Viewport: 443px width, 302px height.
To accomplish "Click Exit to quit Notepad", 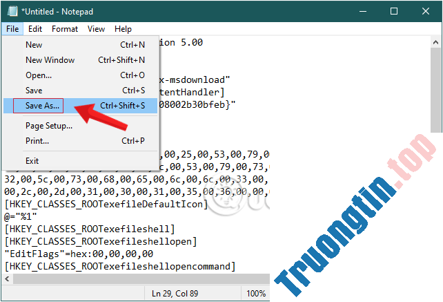I will point(32,161).
